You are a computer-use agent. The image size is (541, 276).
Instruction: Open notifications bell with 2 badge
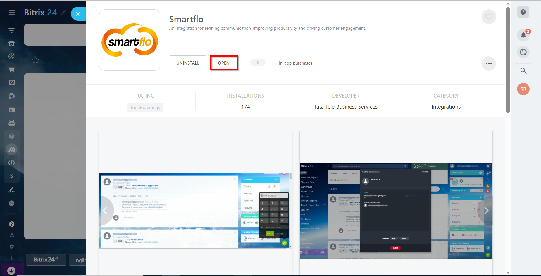click(x=523, y=35)
